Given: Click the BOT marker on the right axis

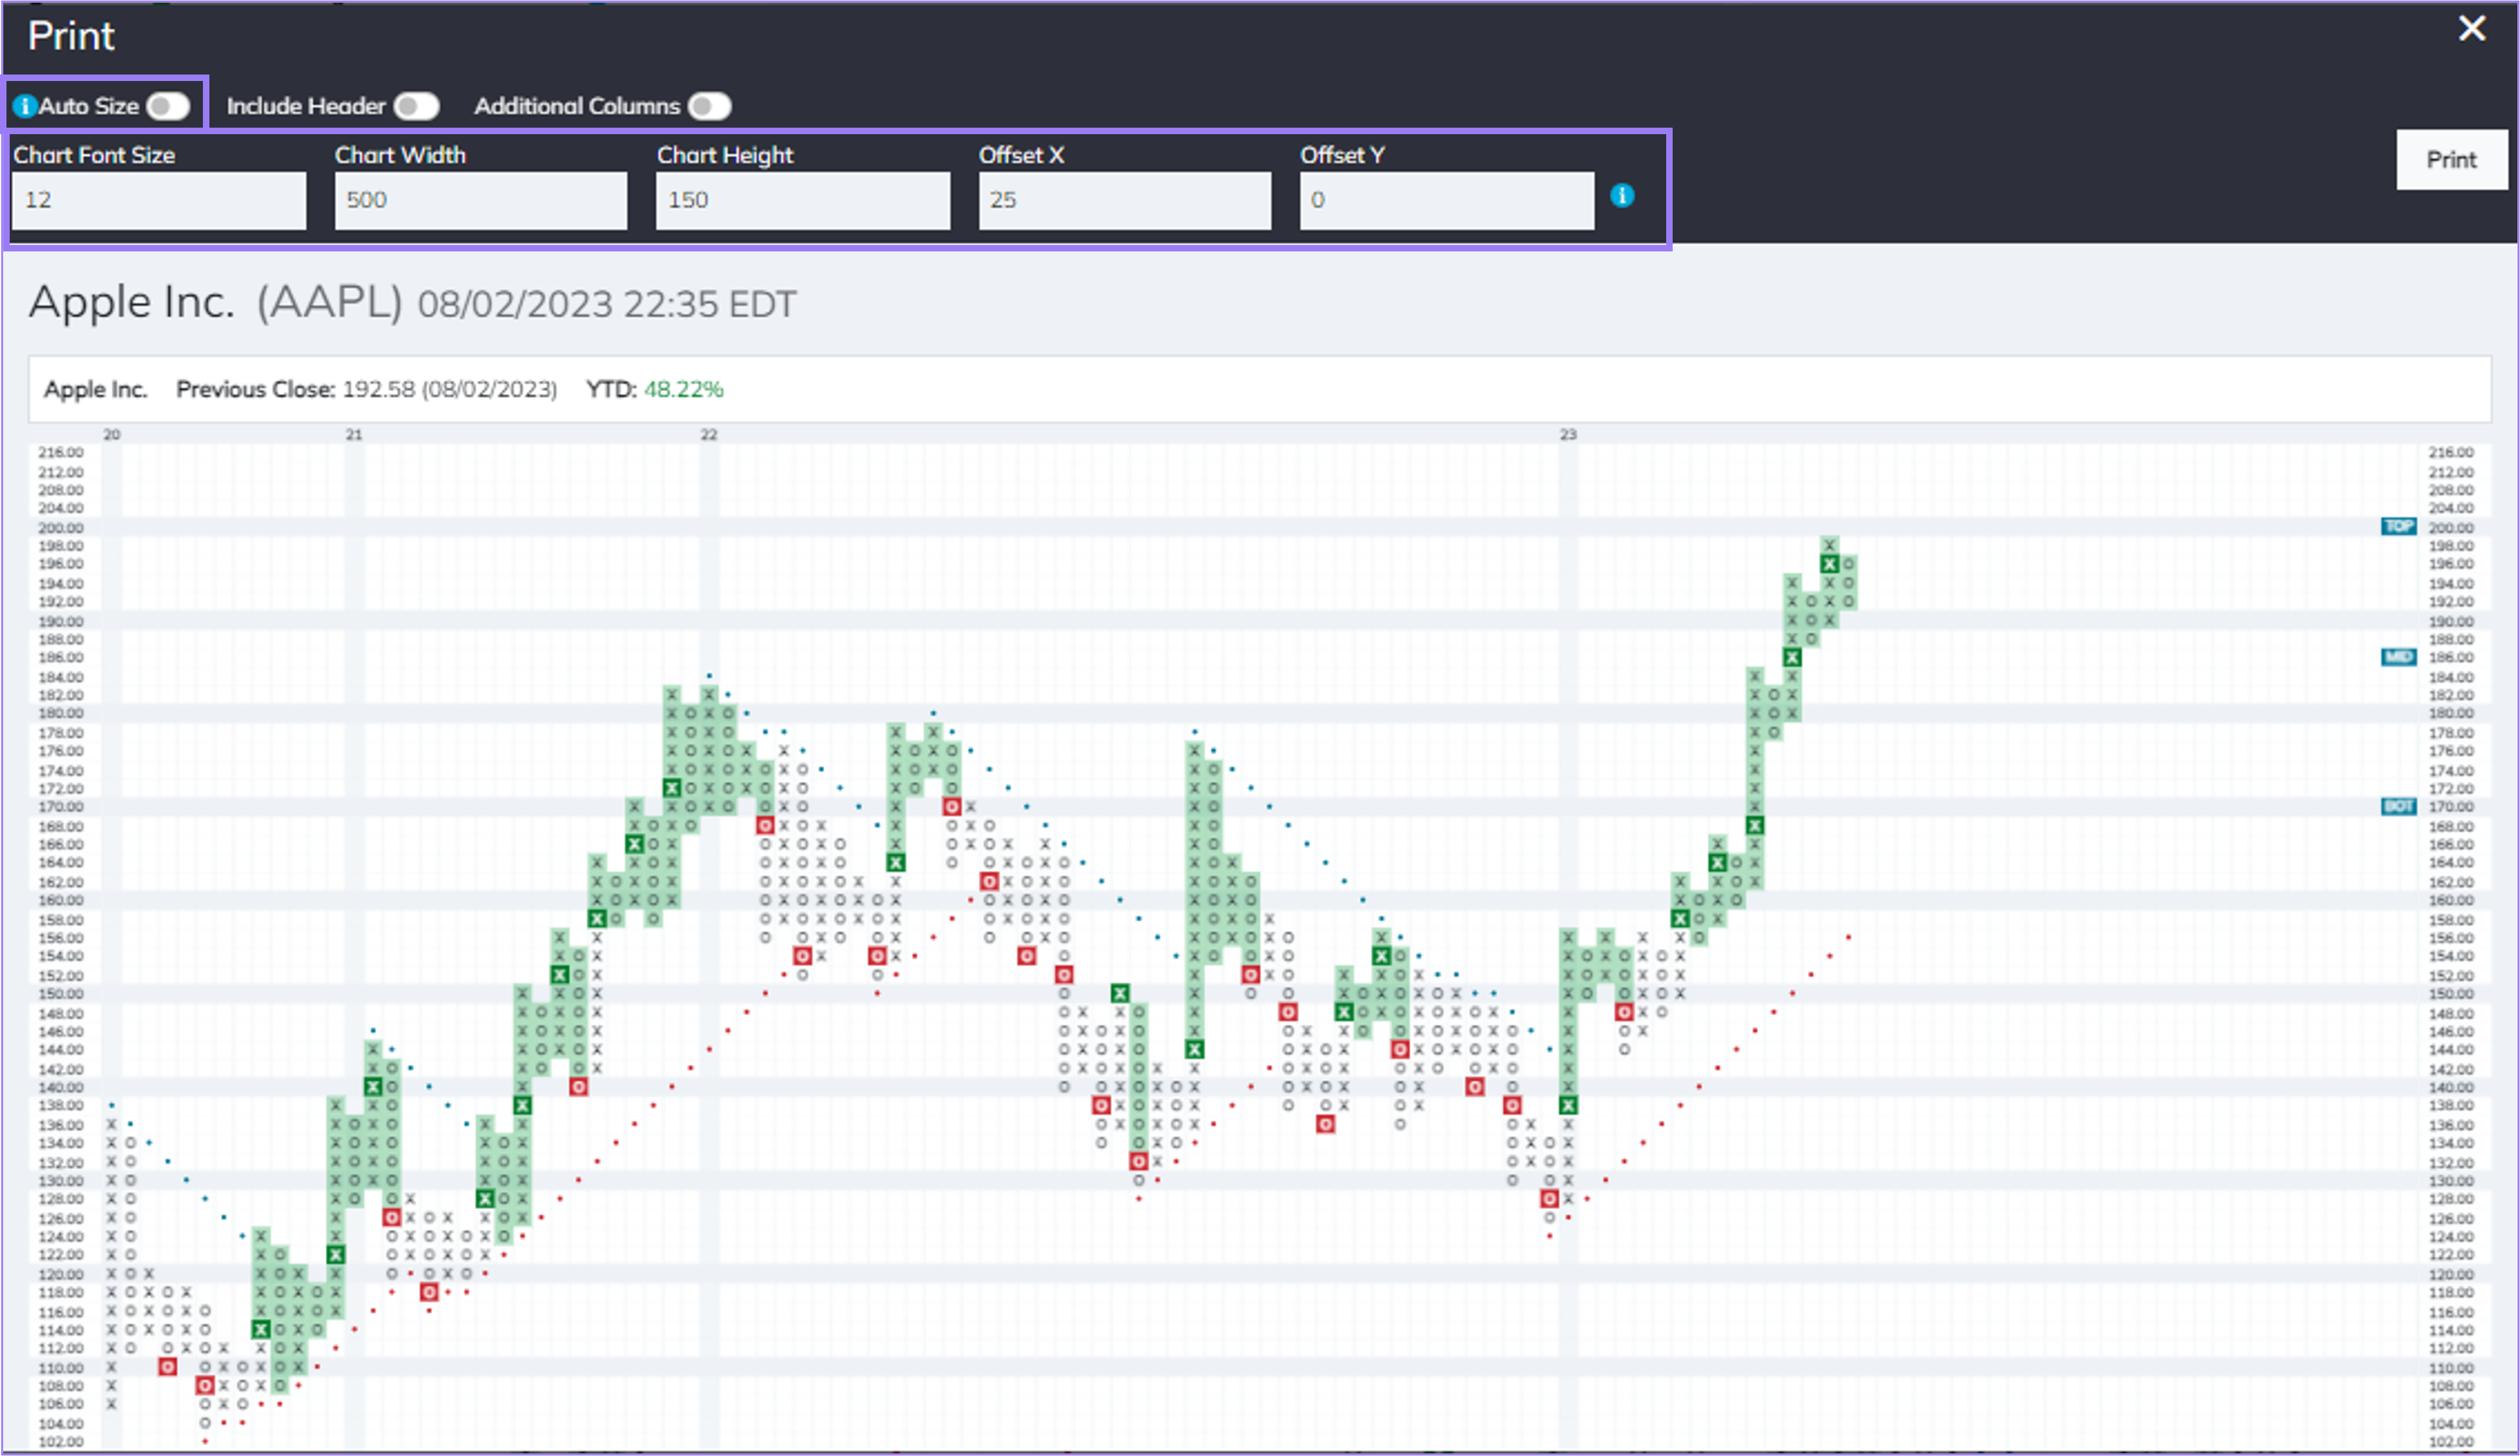Looking at the screenshot, I should click(2398, 807).
